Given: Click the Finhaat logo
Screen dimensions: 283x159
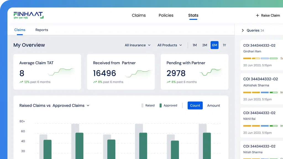Looking at the screenshot, I should pyautogui.click(x=28, y=15).
